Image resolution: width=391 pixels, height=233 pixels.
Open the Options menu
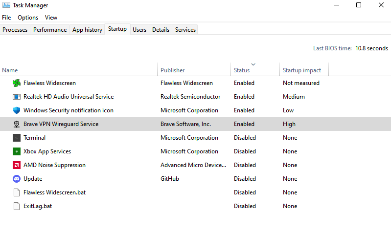tap(28, 18)
